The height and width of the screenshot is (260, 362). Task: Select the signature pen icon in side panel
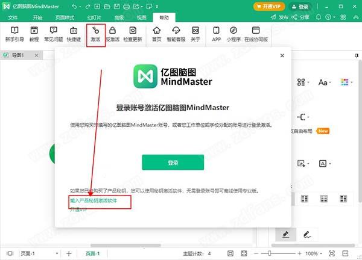coord(307,235)
